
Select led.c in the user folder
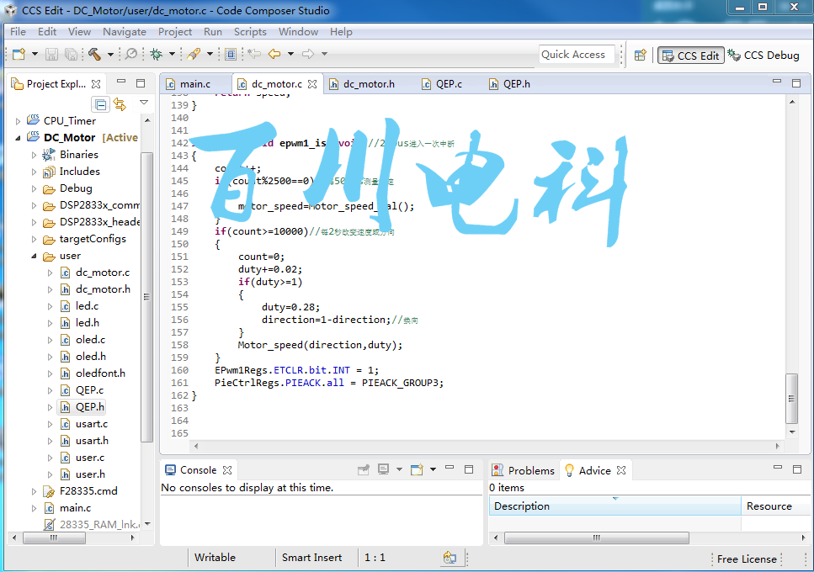tap(87, 306)
